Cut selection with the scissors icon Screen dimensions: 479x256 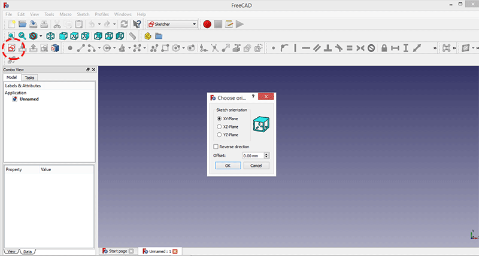57,24
